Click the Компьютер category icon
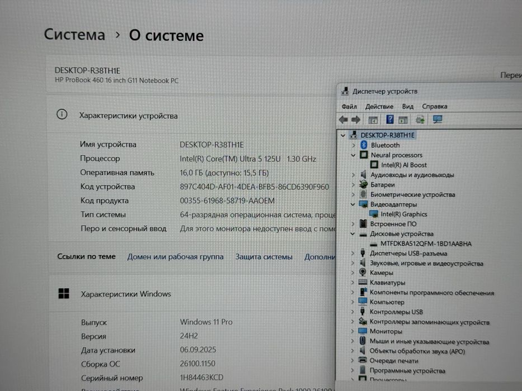522x391 pixels. [x=363, y=302]
